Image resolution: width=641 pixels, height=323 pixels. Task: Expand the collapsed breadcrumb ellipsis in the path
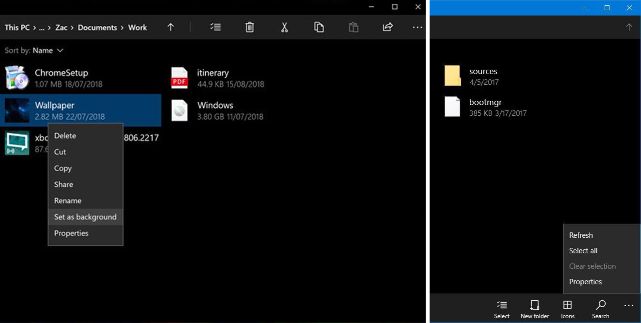(x=42, y=28)
